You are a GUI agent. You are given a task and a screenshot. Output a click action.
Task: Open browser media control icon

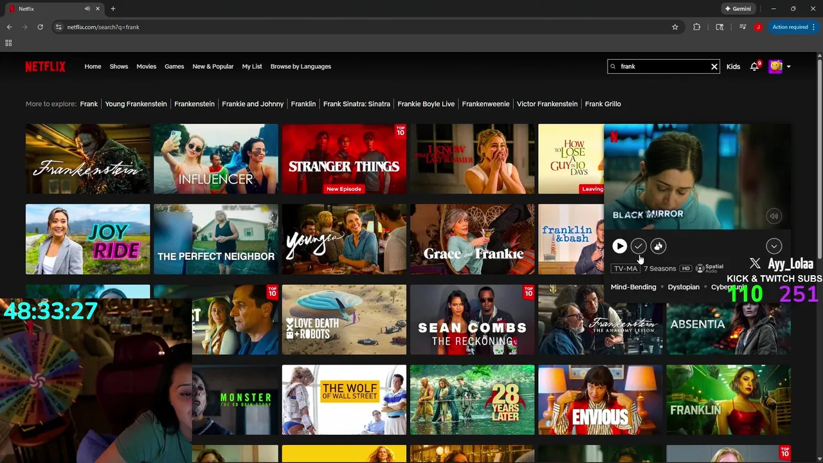(743, 27)
